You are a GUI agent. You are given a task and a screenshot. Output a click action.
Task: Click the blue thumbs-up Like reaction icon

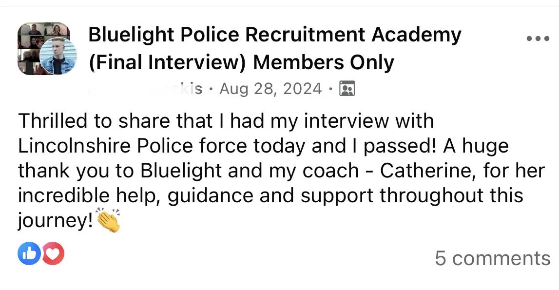point(29,253)
